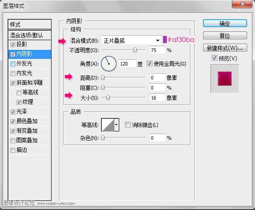Screen dimensions: 255x210
Task: Click the angle dial control
Action: pyautogui.click(x=109, y=64)
